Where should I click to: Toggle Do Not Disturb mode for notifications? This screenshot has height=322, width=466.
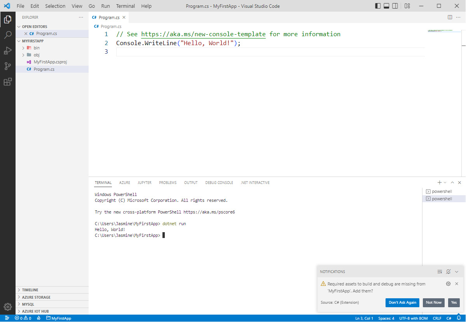(449, 272)
